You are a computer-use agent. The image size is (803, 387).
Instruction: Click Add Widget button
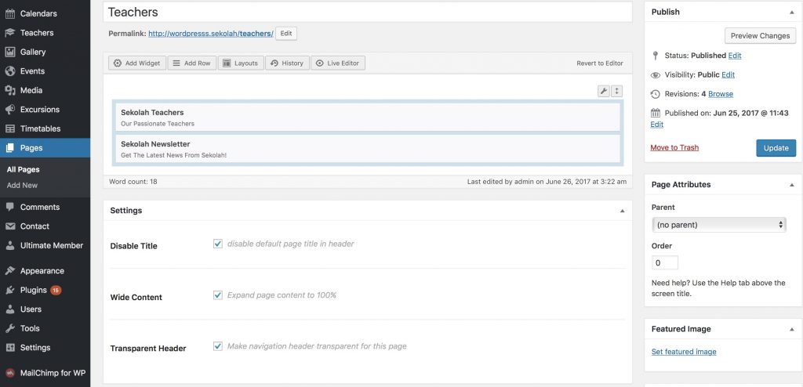pyautogui.click(x=137, y=63)
